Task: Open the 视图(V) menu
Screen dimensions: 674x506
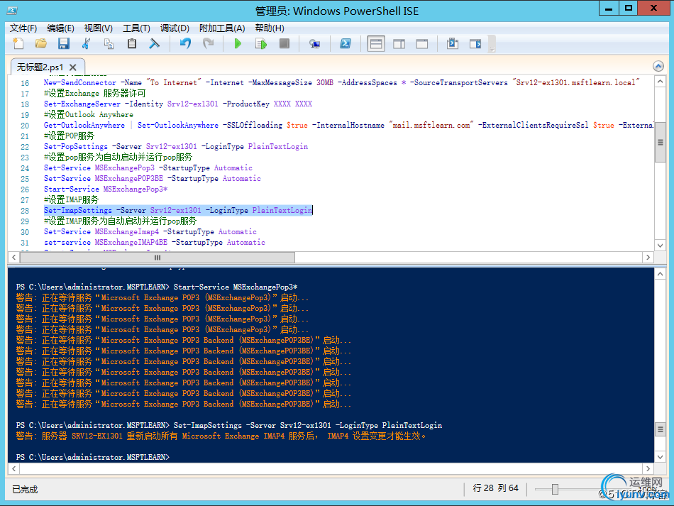Action: (x=99, y=28)
